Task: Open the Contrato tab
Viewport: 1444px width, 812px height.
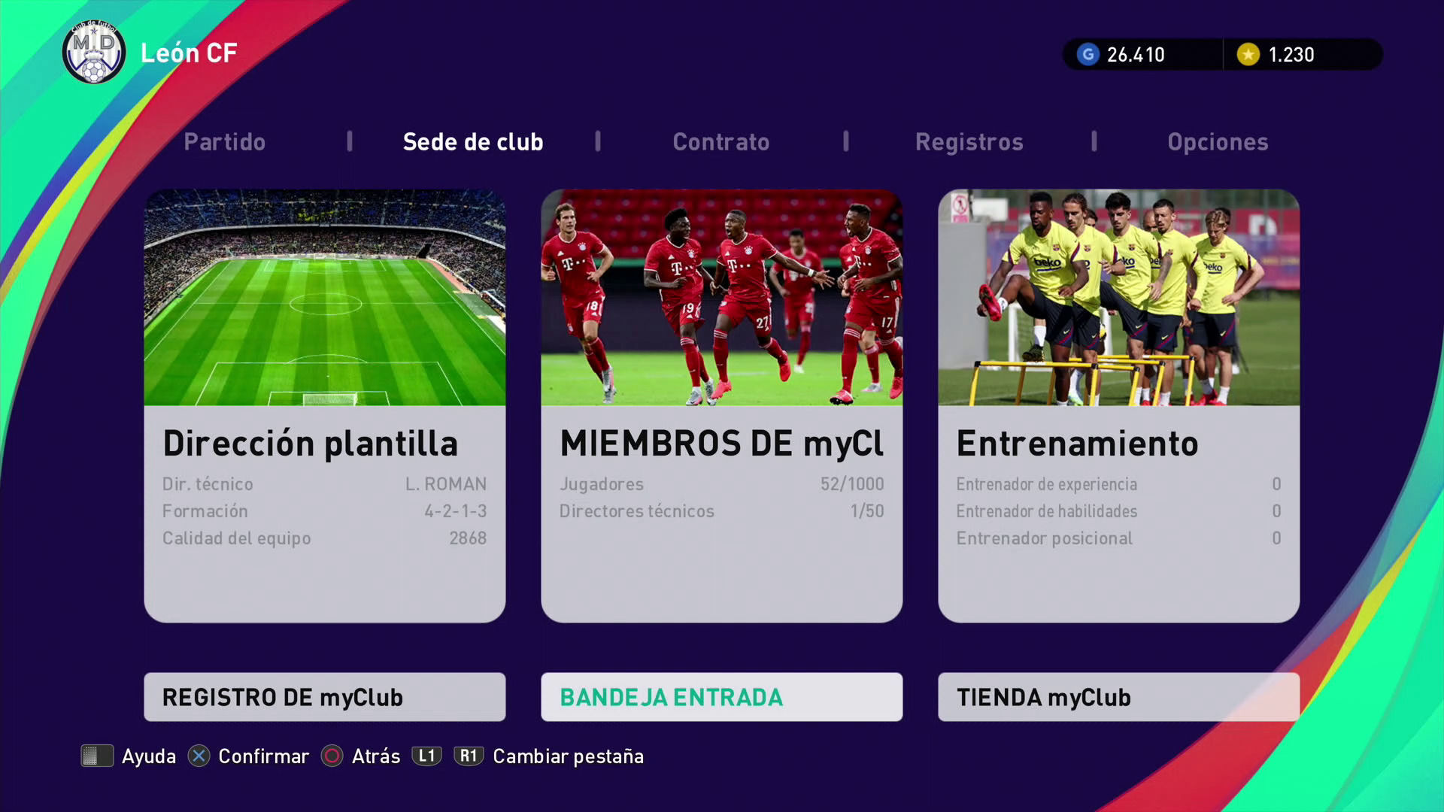Action: (720, 142)
